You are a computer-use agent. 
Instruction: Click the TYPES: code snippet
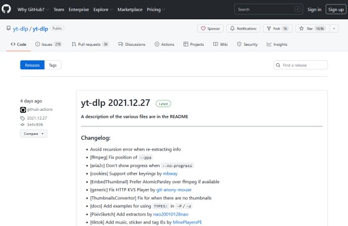pos(160,206)
